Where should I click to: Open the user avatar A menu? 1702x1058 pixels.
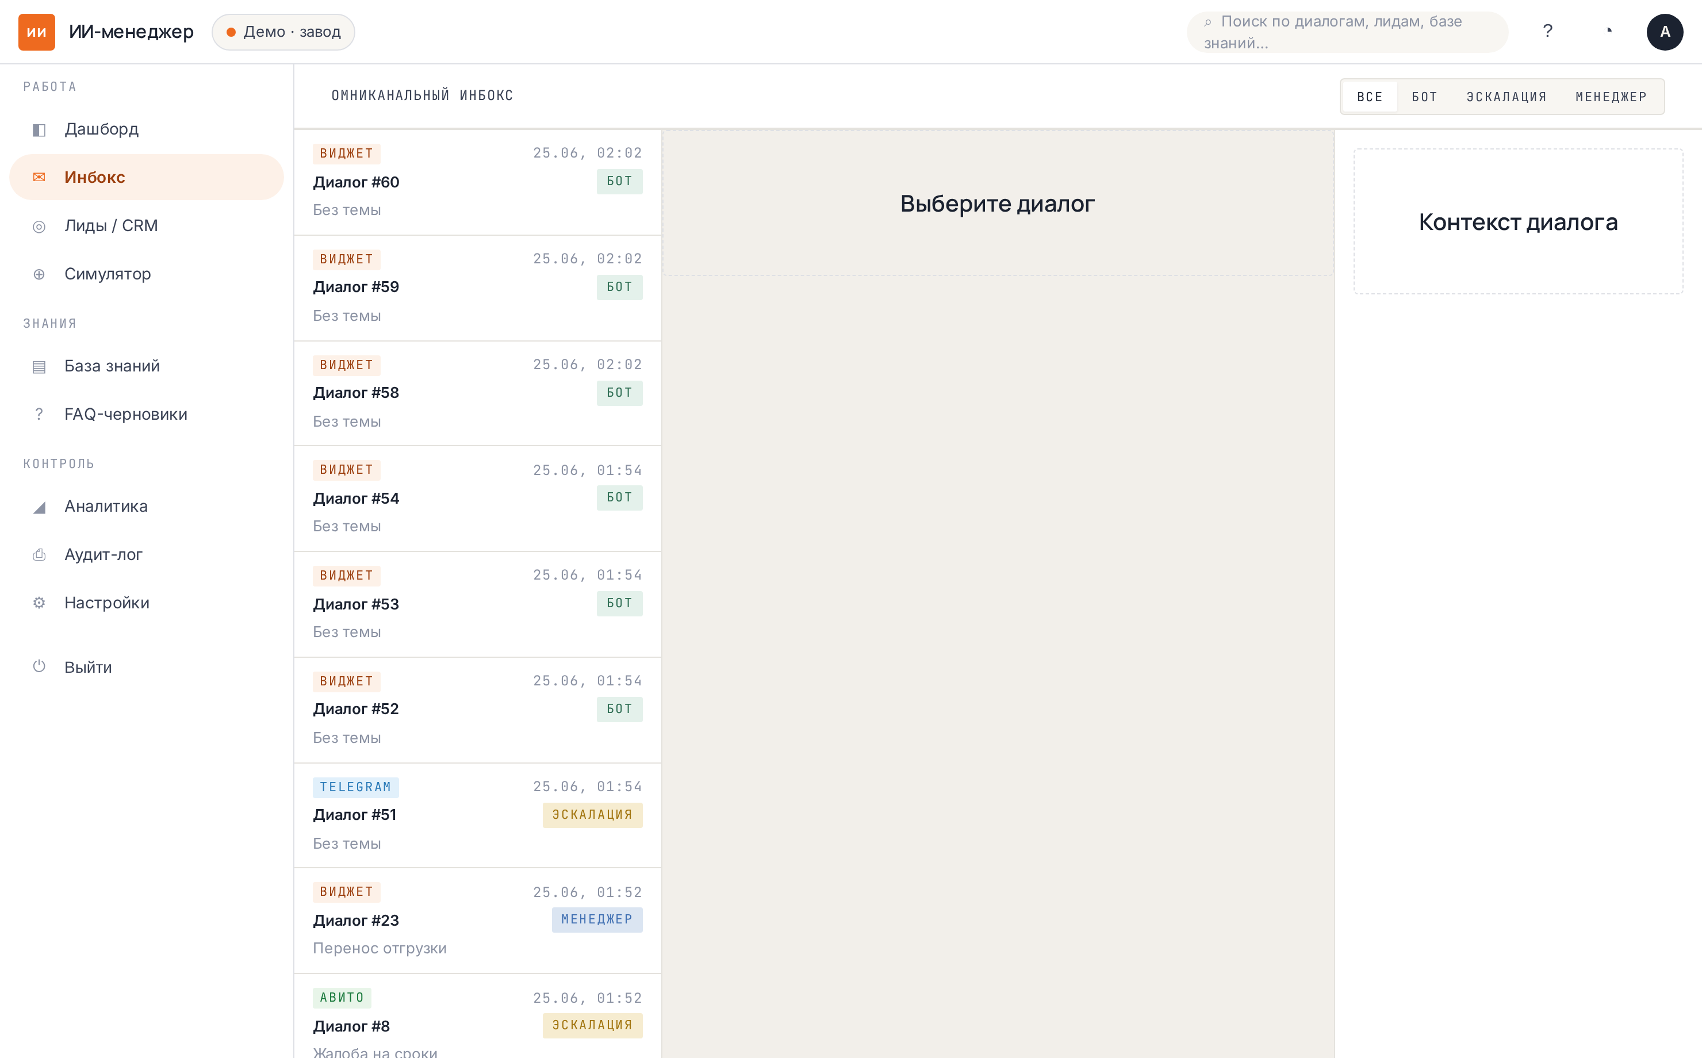(1665, 32)
